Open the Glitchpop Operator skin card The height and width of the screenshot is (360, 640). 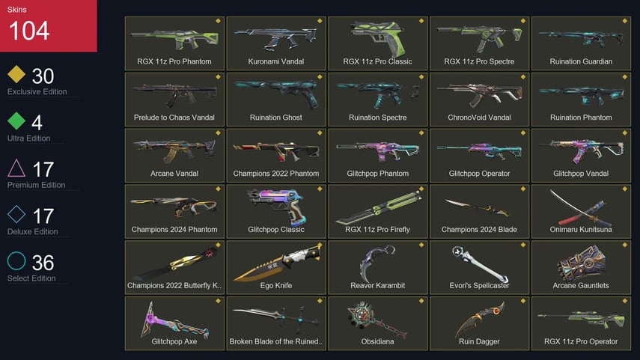pos(479,155)
